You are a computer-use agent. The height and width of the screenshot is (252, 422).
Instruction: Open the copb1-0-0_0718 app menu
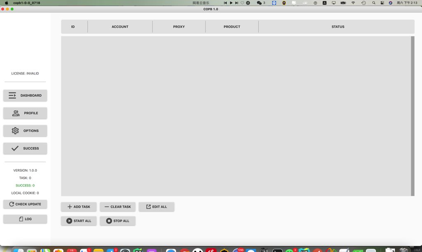pos(27,3)
